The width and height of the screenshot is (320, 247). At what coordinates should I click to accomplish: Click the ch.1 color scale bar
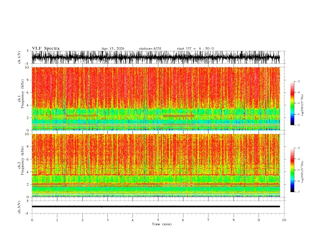(292, 103)
